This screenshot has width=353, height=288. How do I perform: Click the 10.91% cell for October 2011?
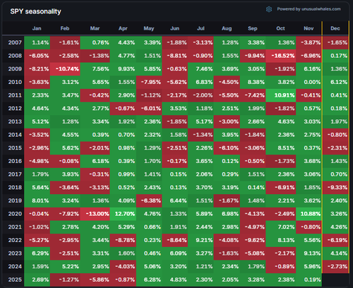[281, 95]
